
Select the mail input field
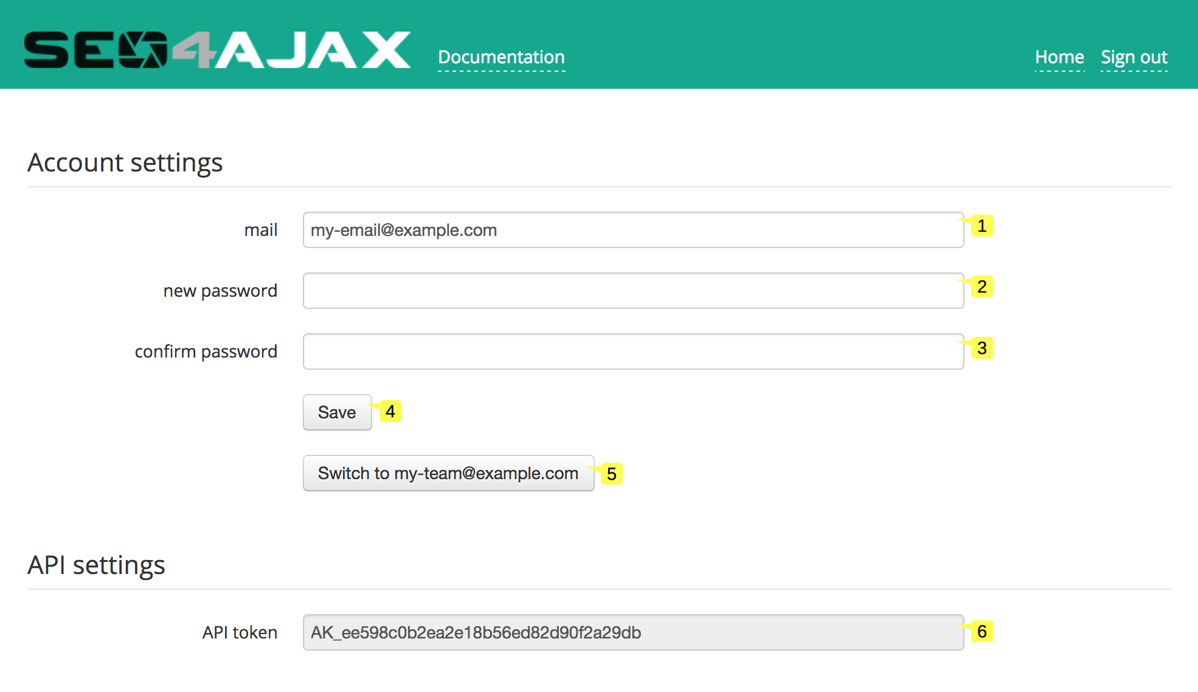click(632, 230)
